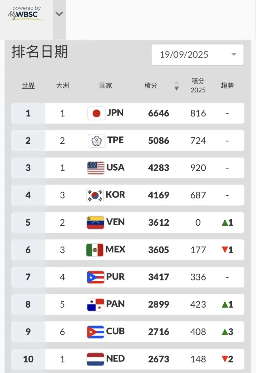
Task: Open the JPN country link
Action: click(116, 113)
